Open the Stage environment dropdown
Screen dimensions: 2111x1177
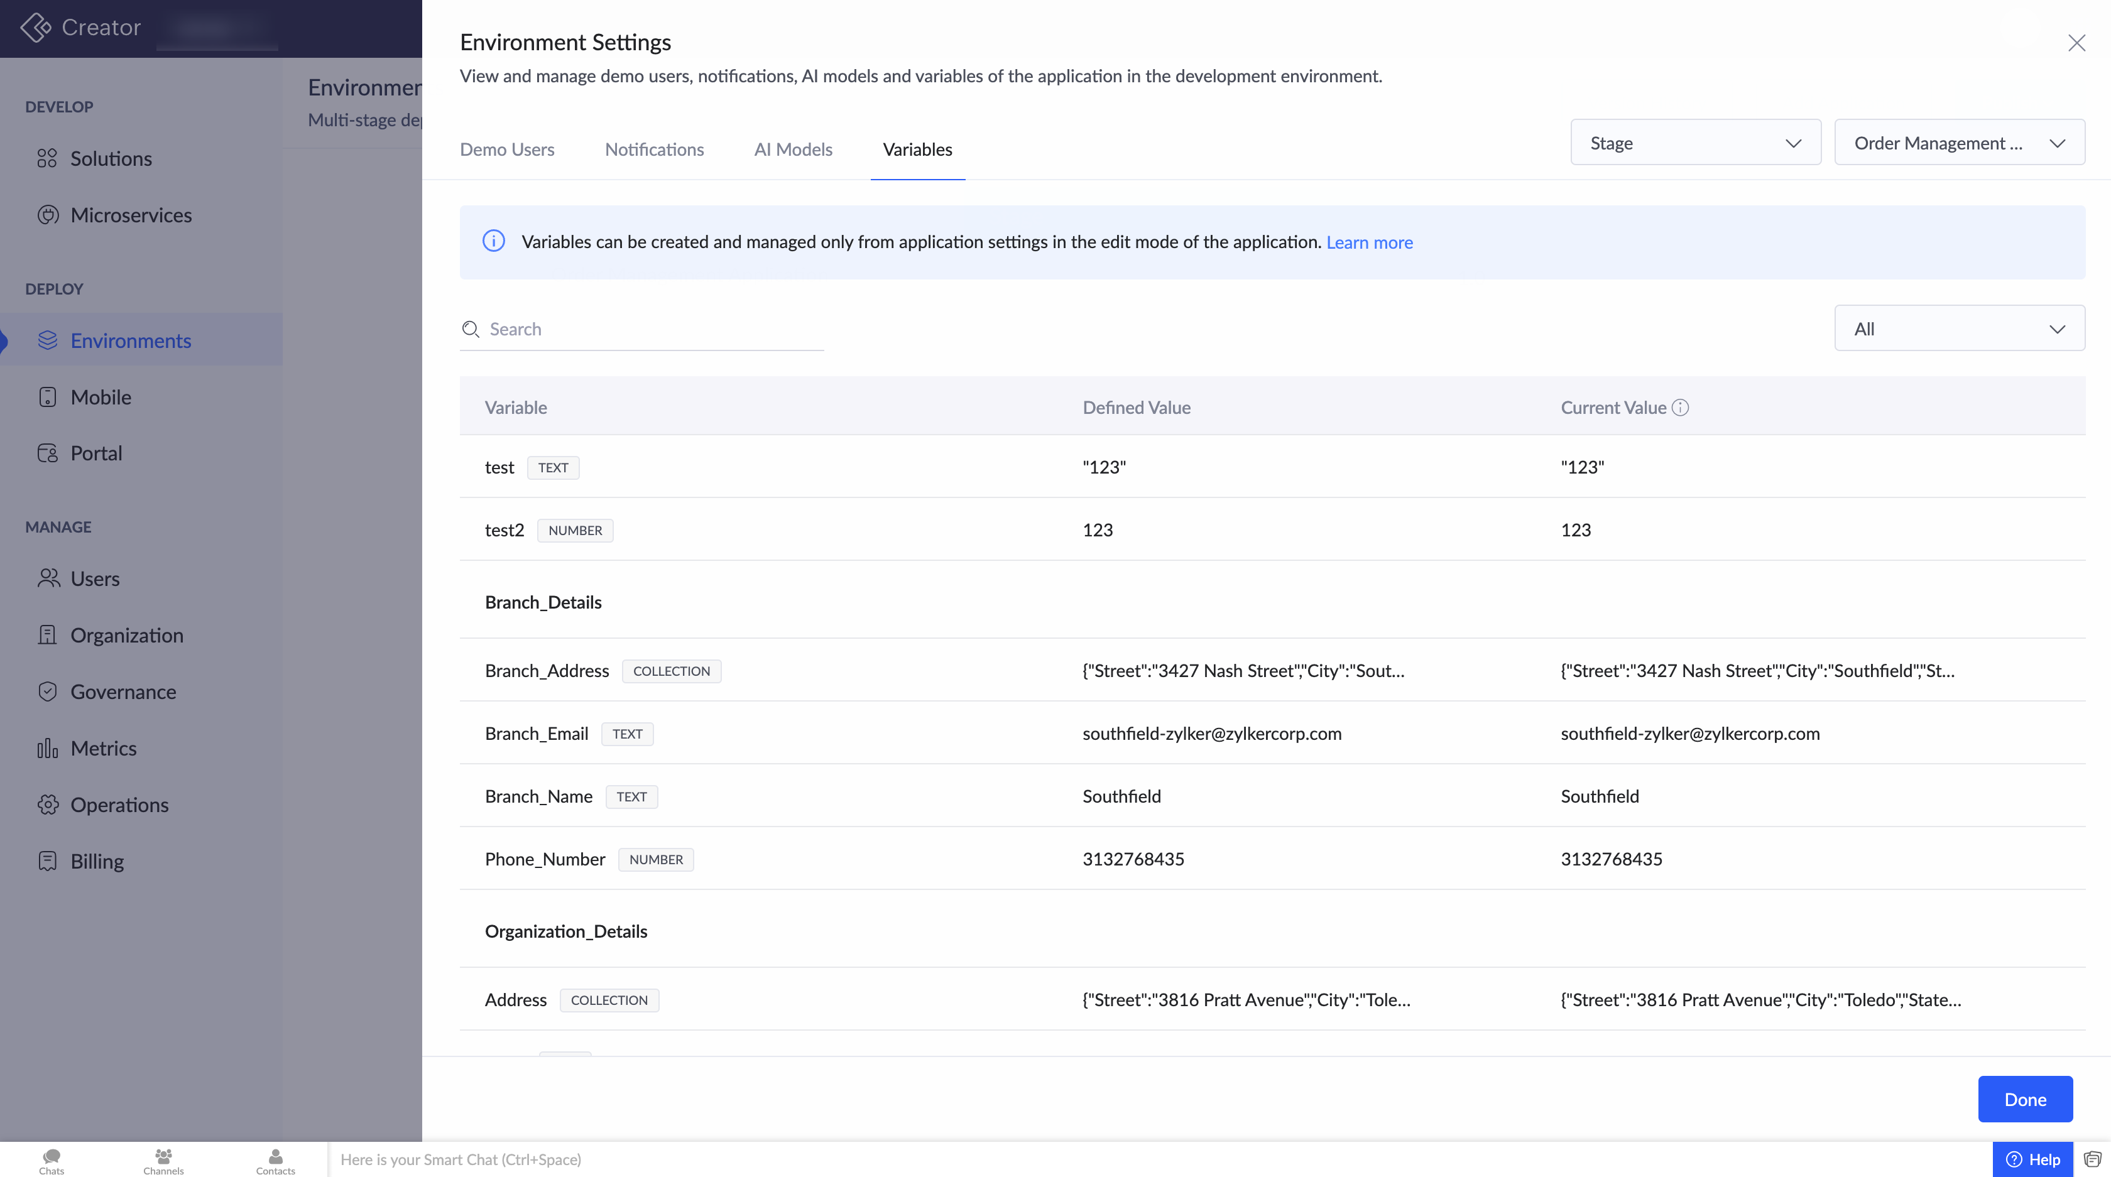(1694, 143)
